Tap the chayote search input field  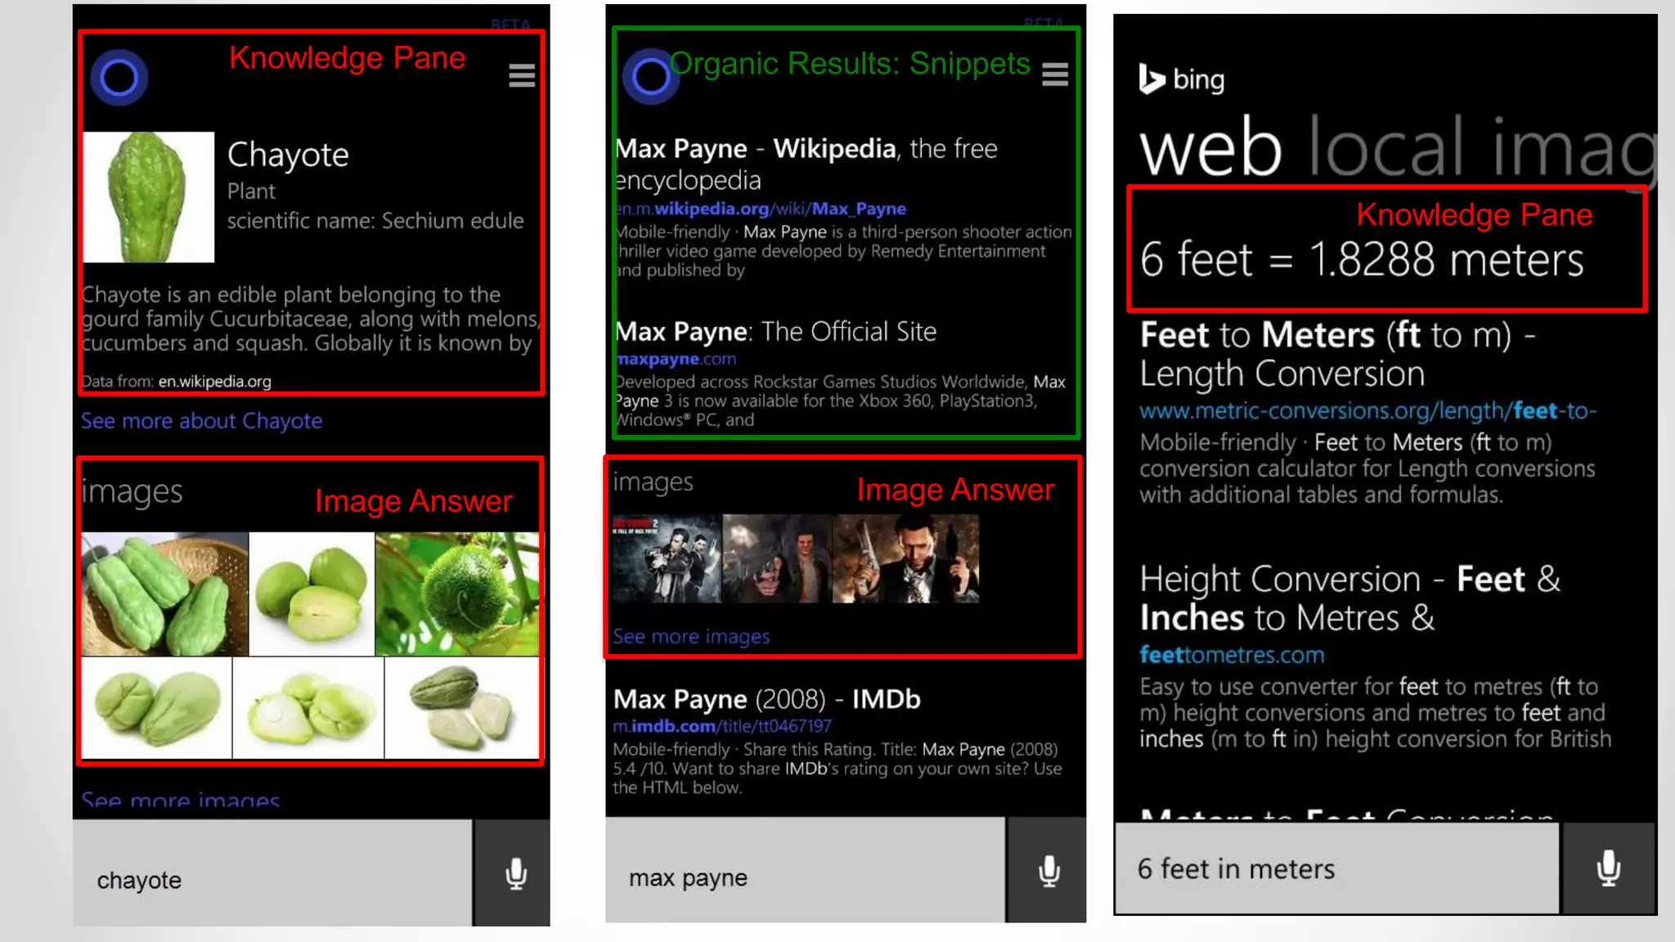pos(272,873)
